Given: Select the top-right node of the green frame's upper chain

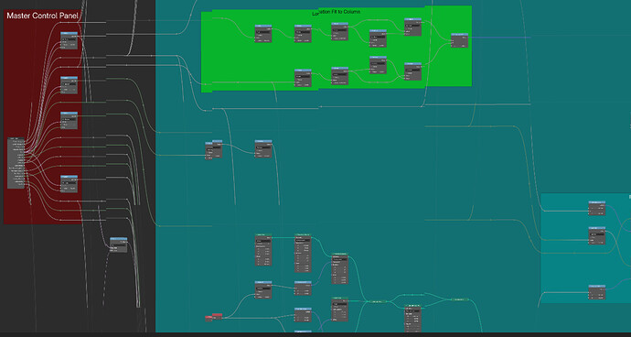Looking at the screenshot, I should (412, 27).
